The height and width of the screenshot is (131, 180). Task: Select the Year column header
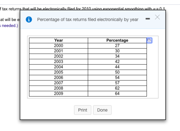59,40
